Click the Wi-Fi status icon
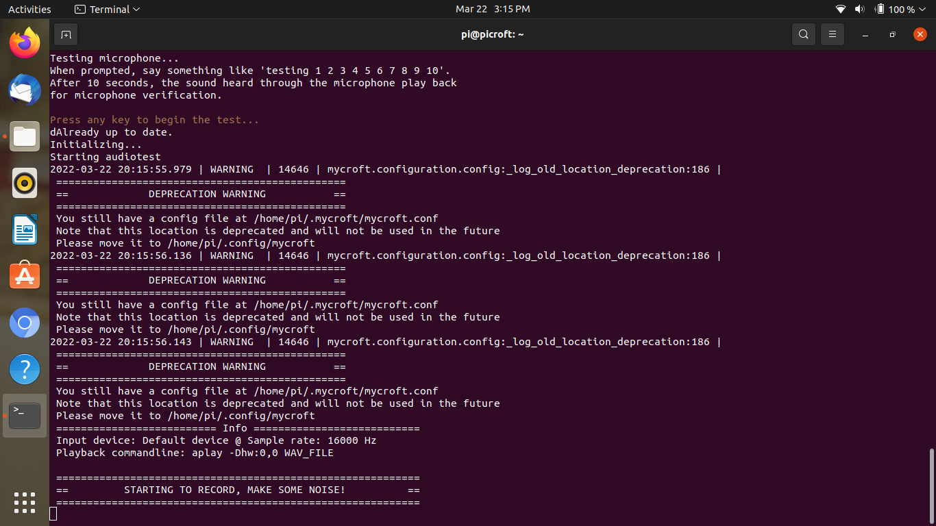This screenshot has width=936, height=526. (x=841, y=10)
